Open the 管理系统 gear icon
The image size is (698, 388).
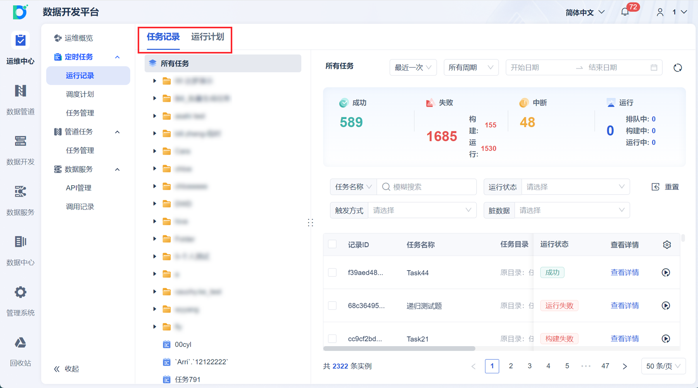click(20, 292)
